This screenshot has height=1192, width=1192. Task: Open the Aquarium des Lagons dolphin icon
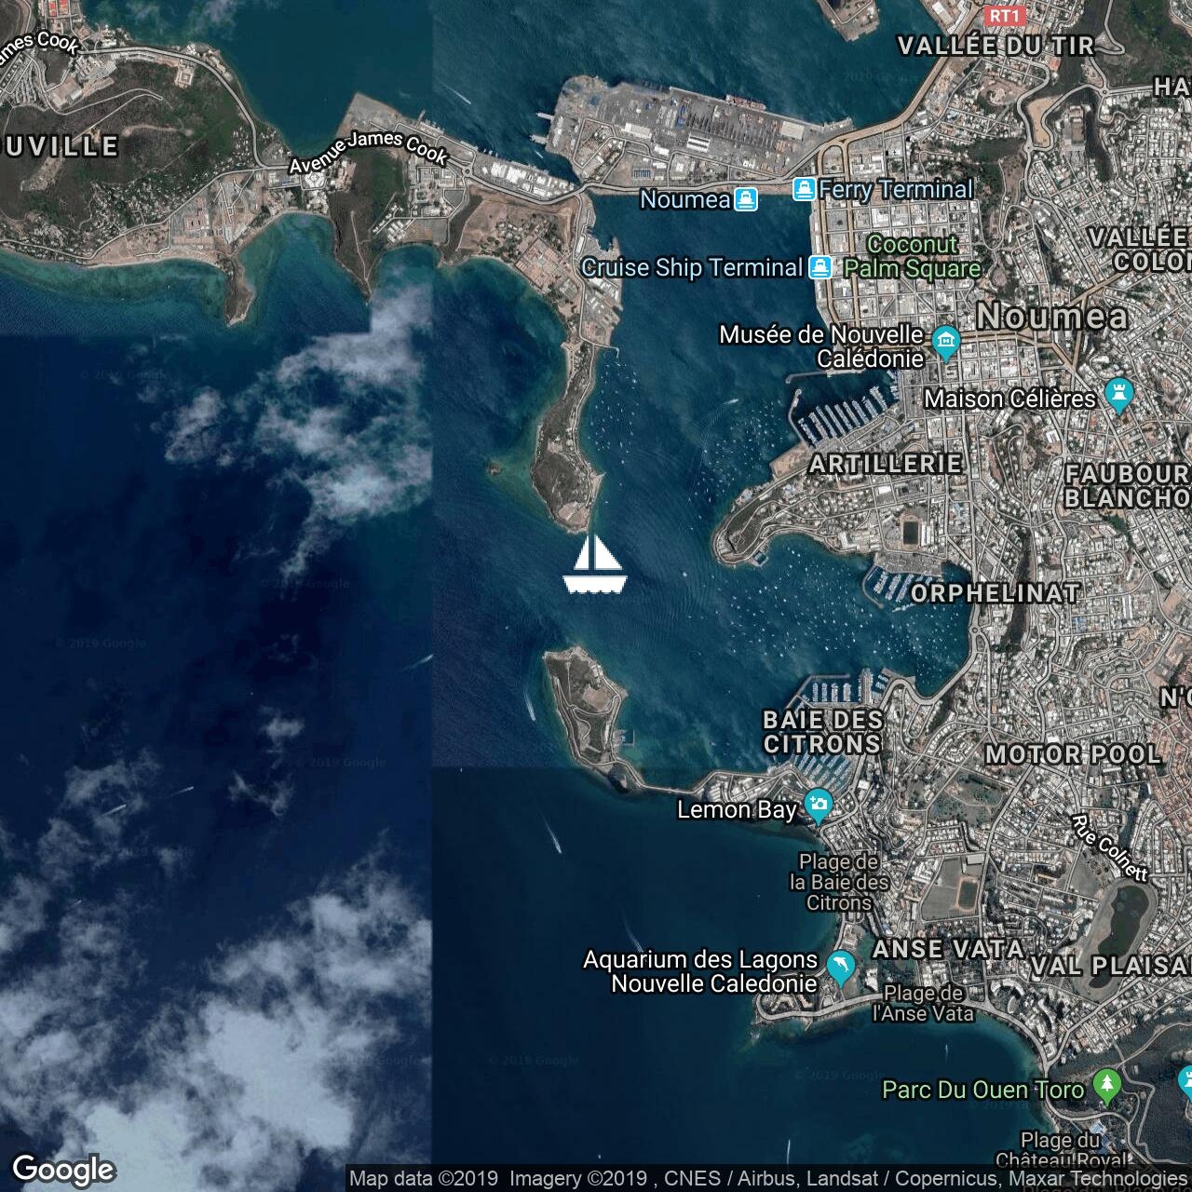841,968
